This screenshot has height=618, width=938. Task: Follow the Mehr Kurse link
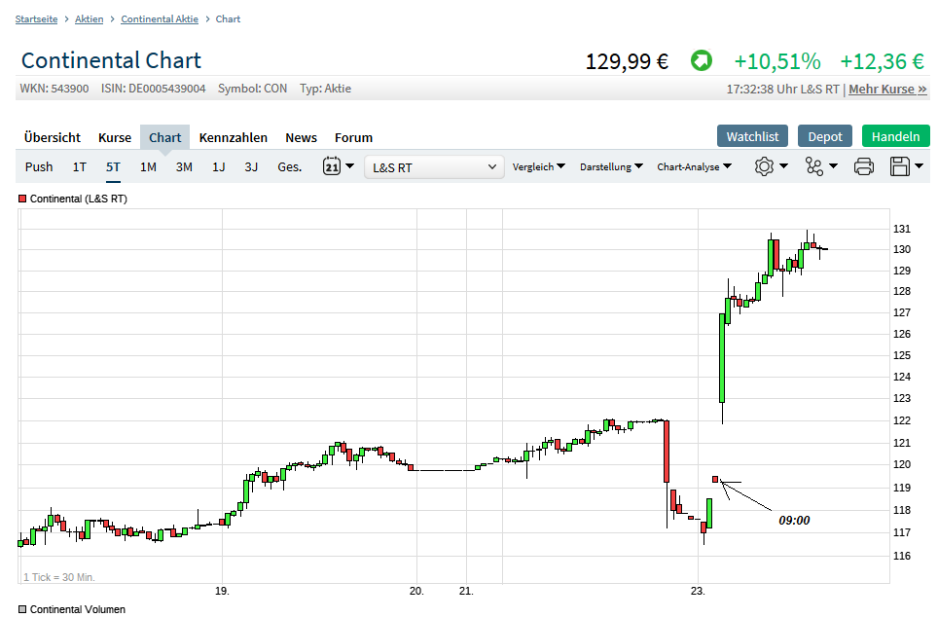coord(887,89)
